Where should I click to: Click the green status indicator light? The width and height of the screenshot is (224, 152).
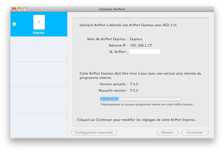coord(14,24)
